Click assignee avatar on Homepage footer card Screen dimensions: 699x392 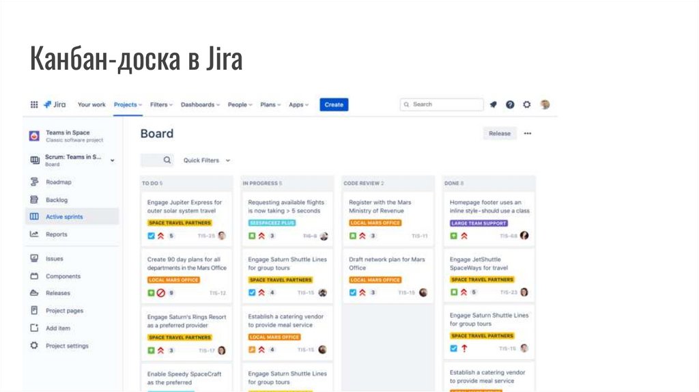pyautogui.click(x=524, y=236)
